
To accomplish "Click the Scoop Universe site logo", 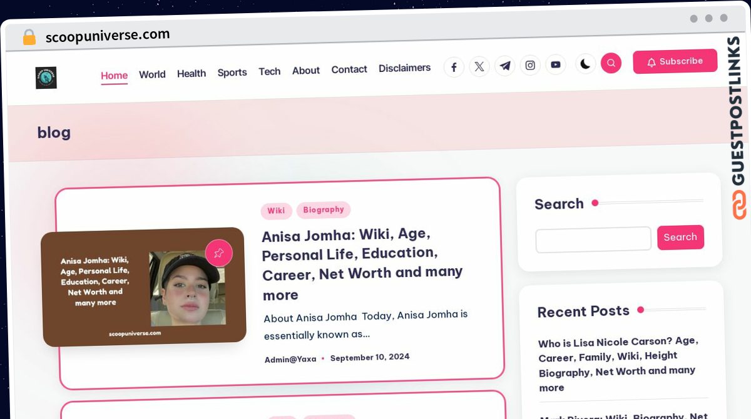I will point(46,78).
